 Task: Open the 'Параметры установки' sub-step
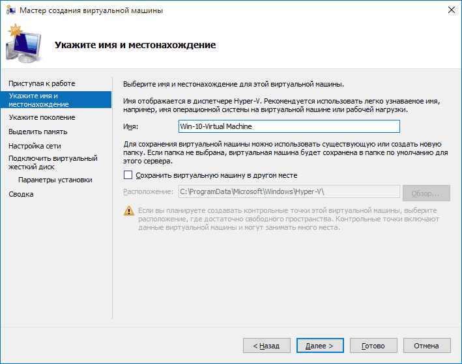(x=55, y=180)
